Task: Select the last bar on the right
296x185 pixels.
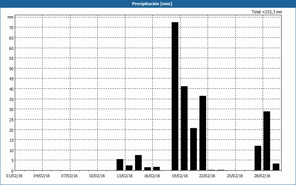Action: (276, 167)
